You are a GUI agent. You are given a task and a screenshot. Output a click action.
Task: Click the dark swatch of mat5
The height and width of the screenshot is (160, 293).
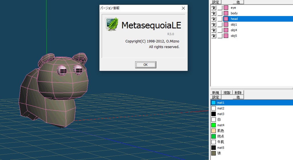(213, 147)
